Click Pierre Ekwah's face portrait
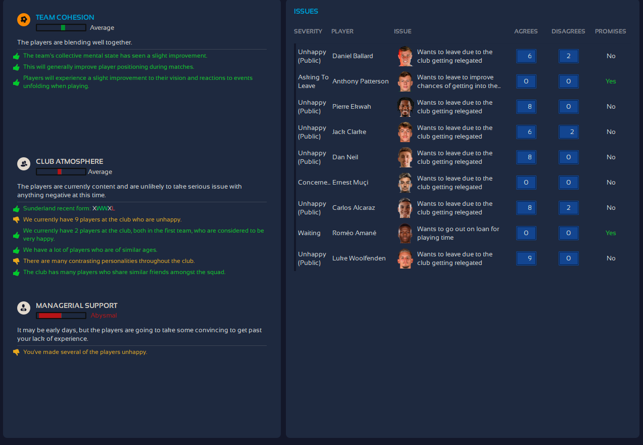 click(x=405, y=107)
